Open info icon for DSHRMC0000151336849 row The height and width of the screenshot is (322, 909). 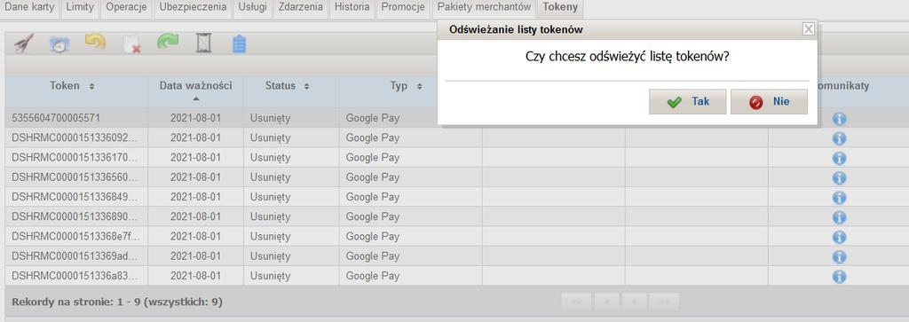click(839, 198)
